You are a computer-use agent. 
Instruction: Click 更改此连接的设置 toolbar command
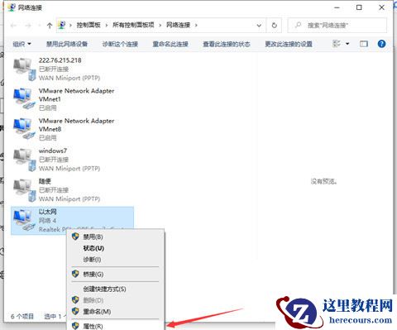[289, 44]
